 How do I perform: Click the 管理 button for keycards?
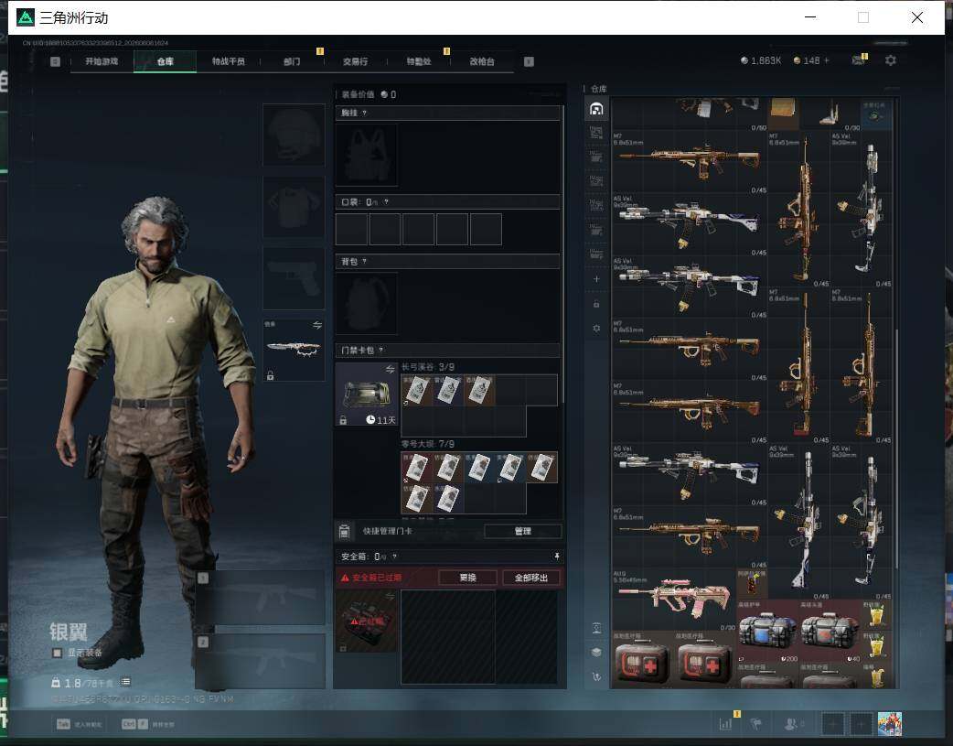click(x=523, y=531)
